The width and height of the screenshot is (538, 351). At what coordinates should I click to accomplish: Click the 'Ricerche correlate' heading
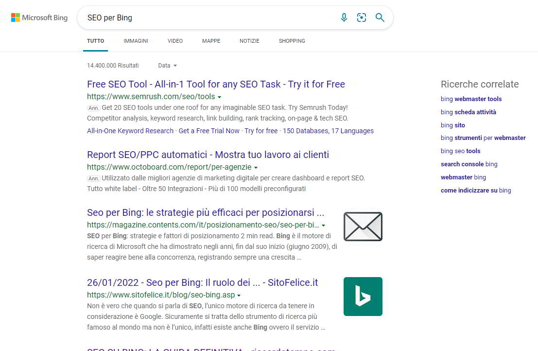480,84
